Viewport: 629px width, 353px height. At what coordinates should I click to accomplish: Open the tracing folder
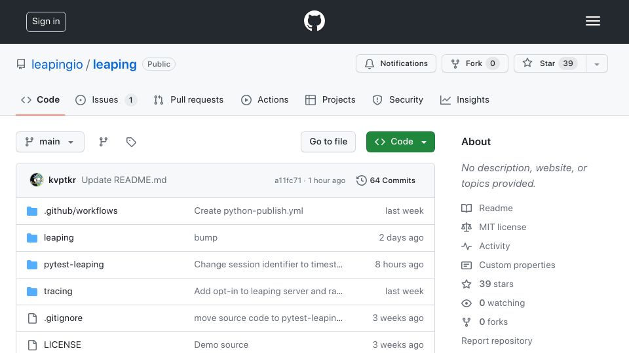point(58,292)
